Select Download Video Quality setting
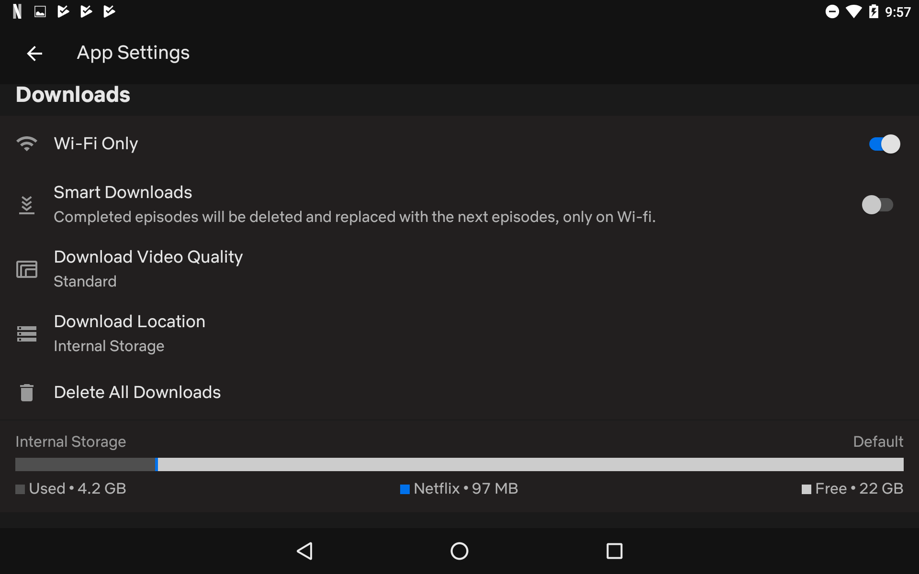This screenshot has width=919, height=574. tap(148, 267)
